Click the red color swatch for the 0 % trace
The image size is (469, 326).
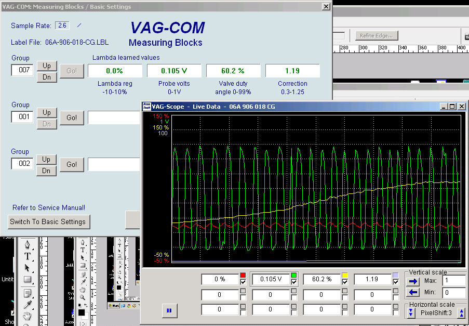tap(243, 276)
